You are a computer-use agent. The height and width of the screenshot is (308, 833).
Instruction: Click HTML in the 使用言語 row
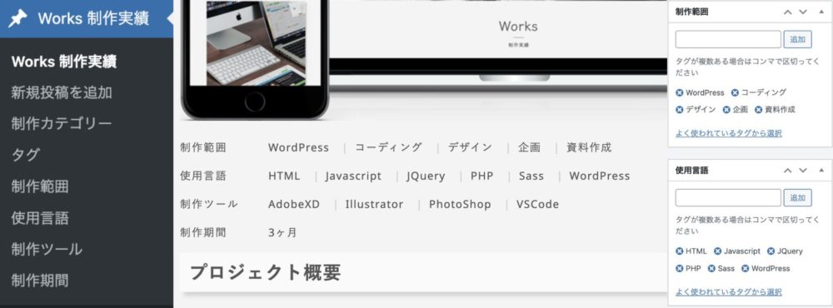[x=284, y=176]
